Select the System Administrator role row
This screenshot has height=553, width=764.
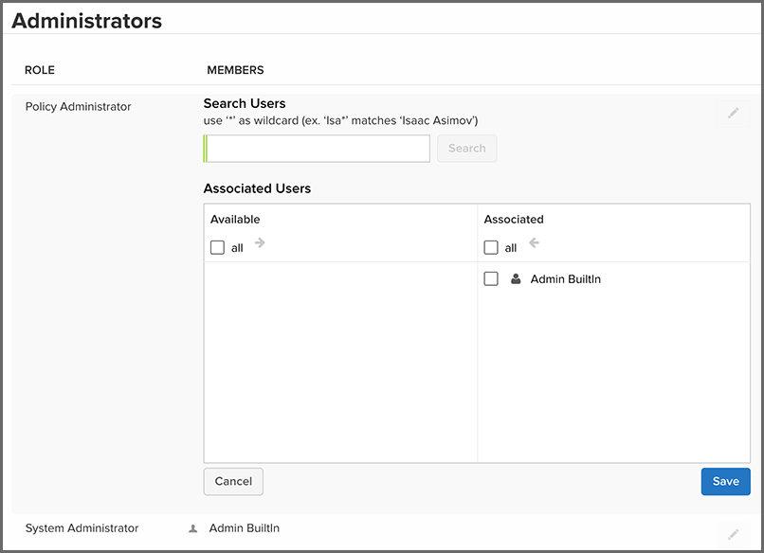82,528
